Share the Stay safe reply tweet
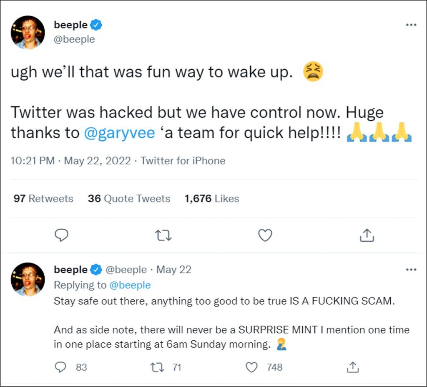Image resolution: width=427 pixels, height=387 pixels. coord(353,367)
